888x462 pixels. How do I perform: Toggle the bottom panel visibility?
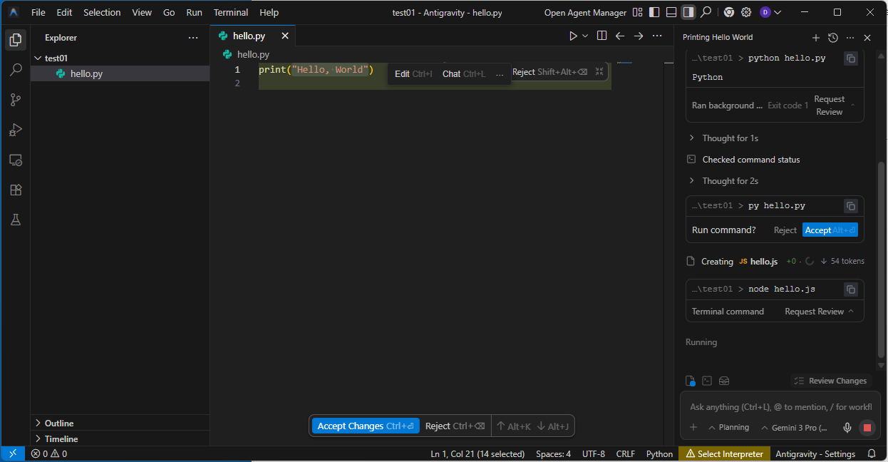(x=671, y=12)
